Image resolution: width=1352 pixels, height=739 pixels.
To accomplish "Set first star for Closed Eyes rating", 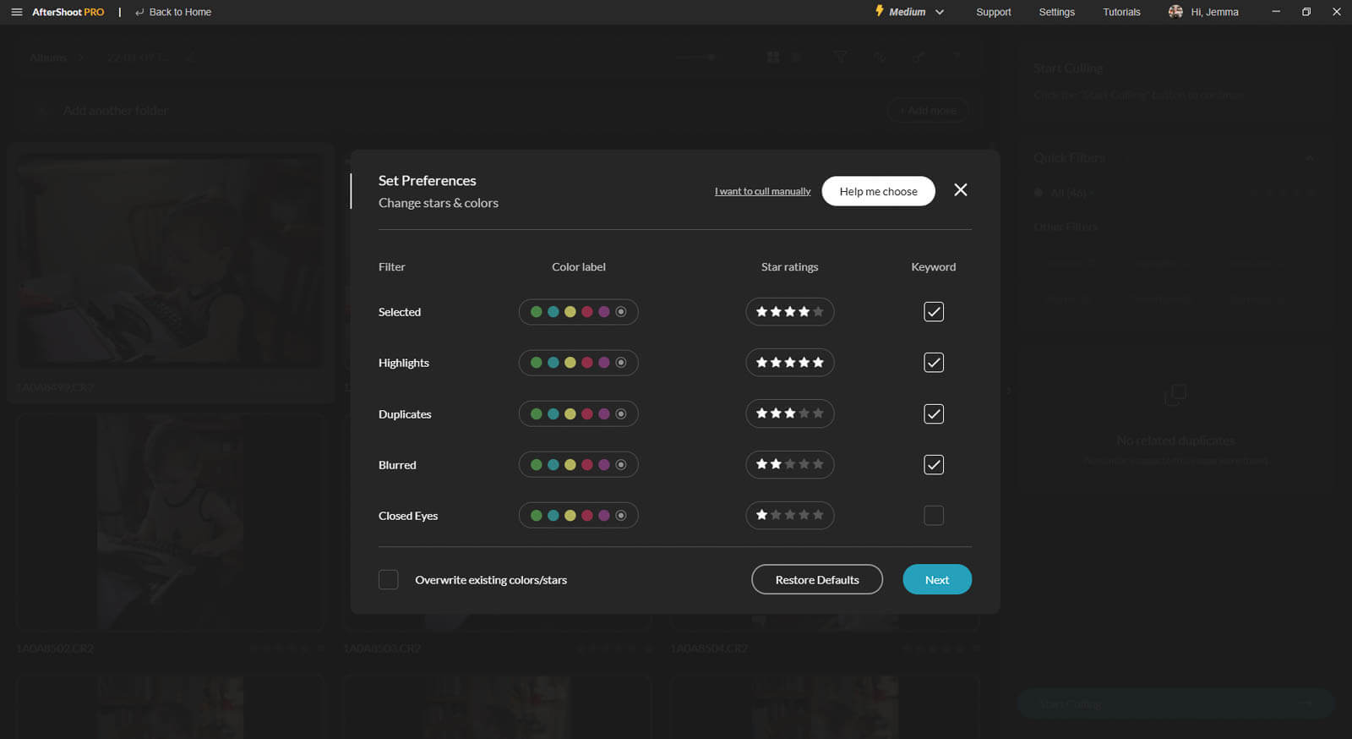I will pyautogui.click(x=762, y=515).
